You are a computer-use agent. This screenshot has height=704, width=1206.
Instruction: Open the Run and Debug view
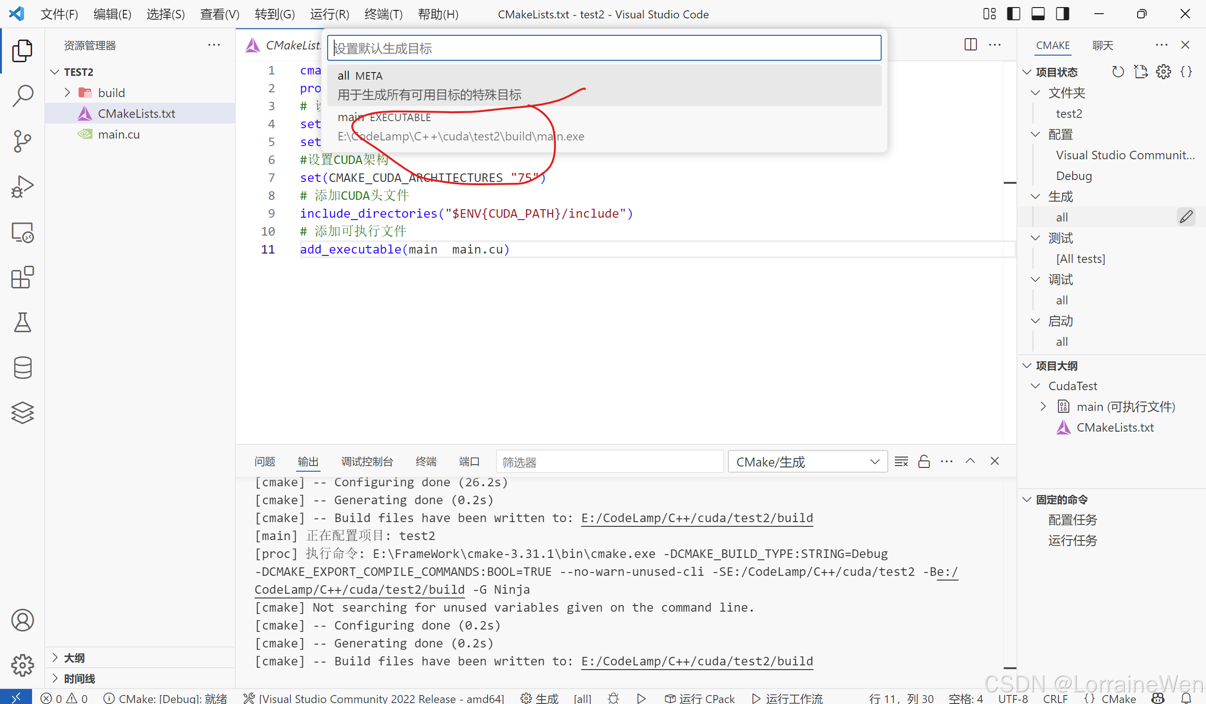tap(22, 187)
